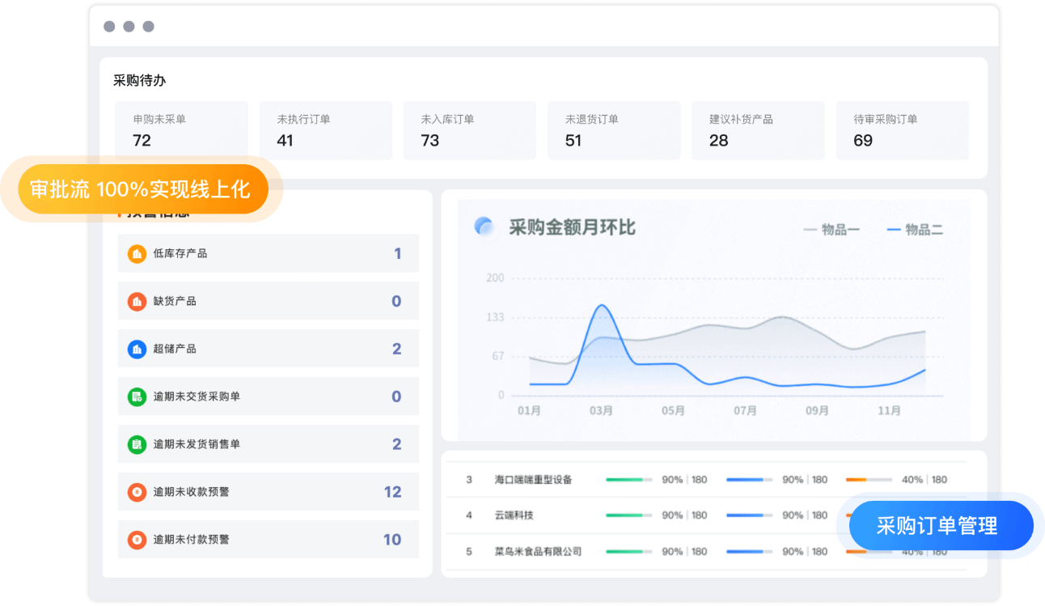Click the green overdue sales order icon (逾期未发货销售单)

[x=137, y=444]
